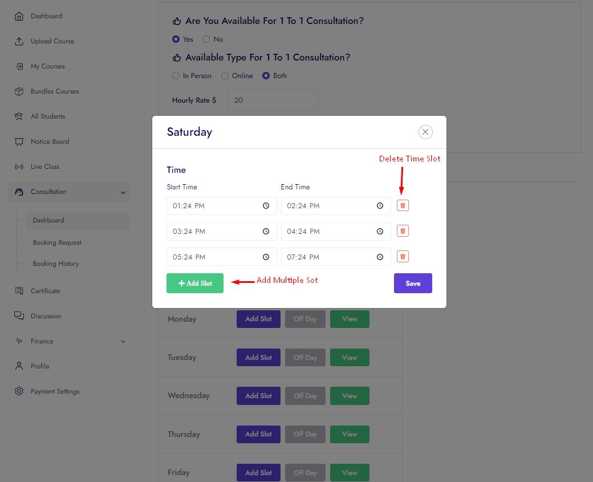Collapse the Consultation sidebar menu
The image size is (593, 482).
[123, 192]
